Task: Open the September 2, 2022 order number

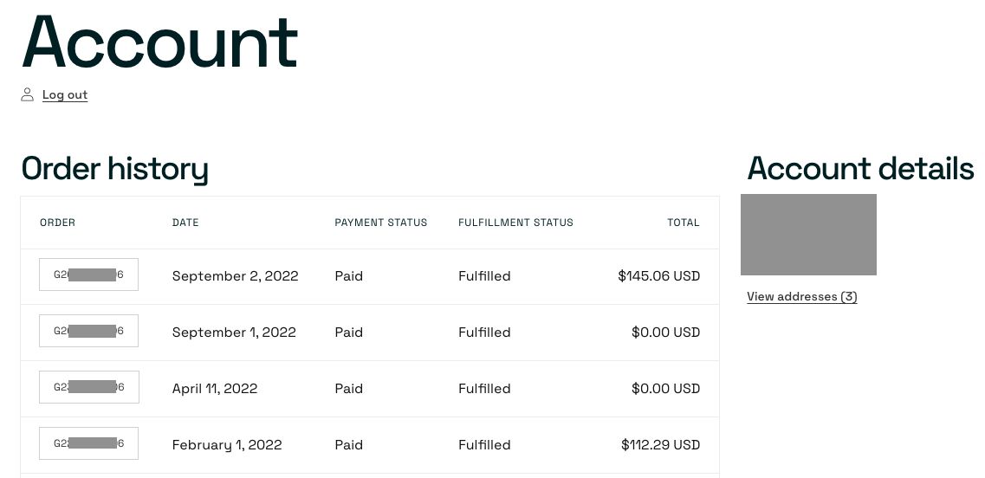Action: pos(88,275)
